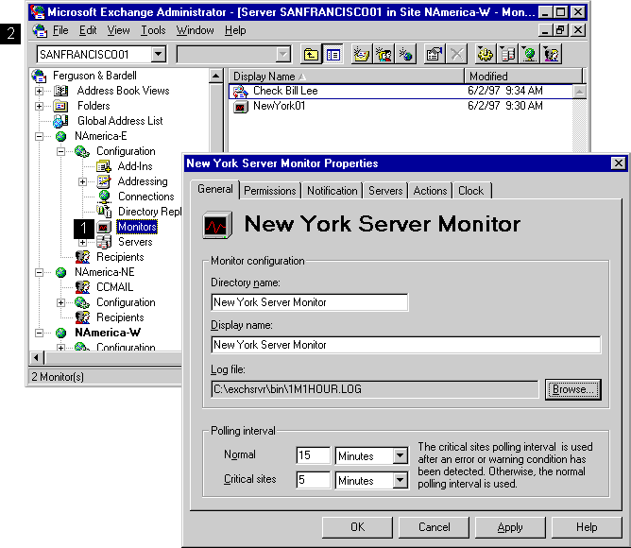Click the Connections globe toolbar icon
Screen dimensions: 631x548
pyautogui.click(x=529, y=54)
